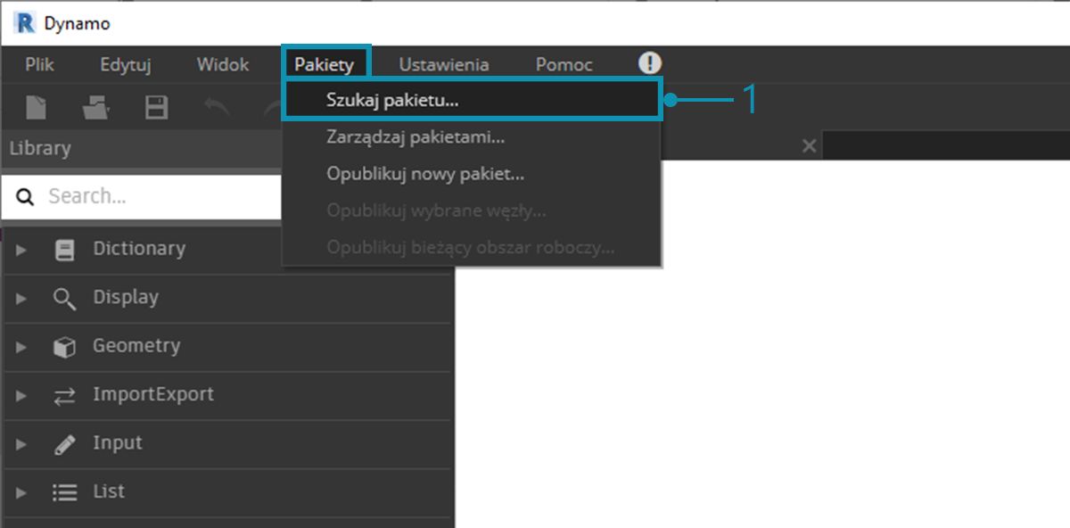Select the List label in Library
This screenshot has width=1070, height=528.
(x=109, y=491)
